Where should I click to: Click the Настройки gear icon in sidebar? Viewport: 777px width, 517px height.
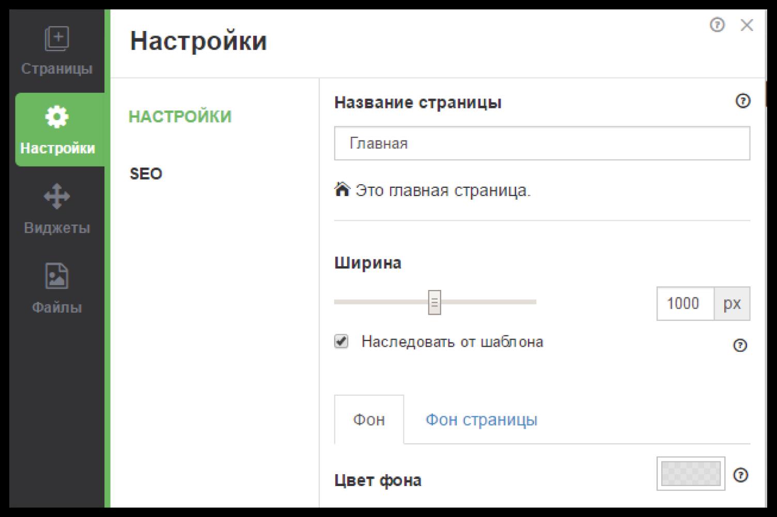[x=57, y=117]
